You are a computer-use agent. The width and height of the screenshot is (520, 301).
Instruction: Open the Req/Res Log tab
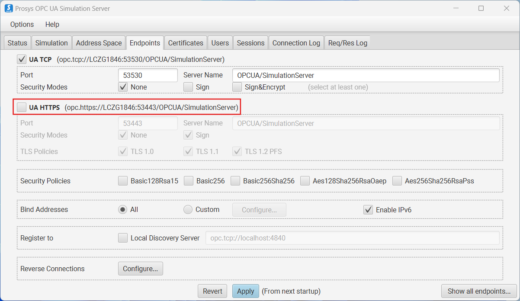(x=348, y=43)
